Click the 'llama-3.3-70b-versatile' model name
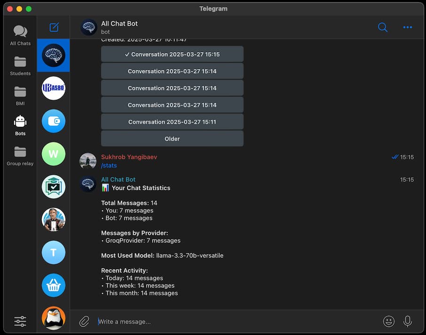The height and width of the screenshot is (335, 426). coord(189,256)
